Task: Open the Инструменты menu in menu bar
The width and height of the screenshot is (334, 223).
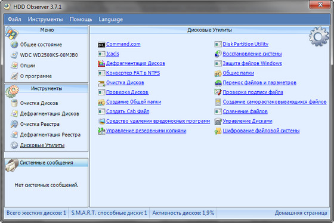Action: (45, 20)
